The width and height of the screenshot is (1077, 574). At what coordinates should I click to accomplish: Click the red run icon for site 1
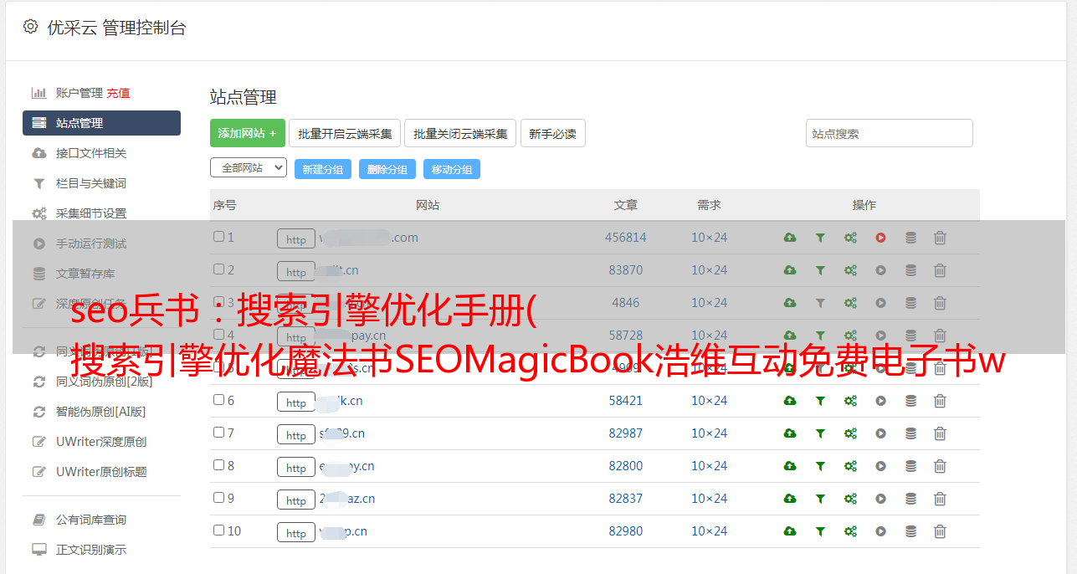tap(880, 238)
